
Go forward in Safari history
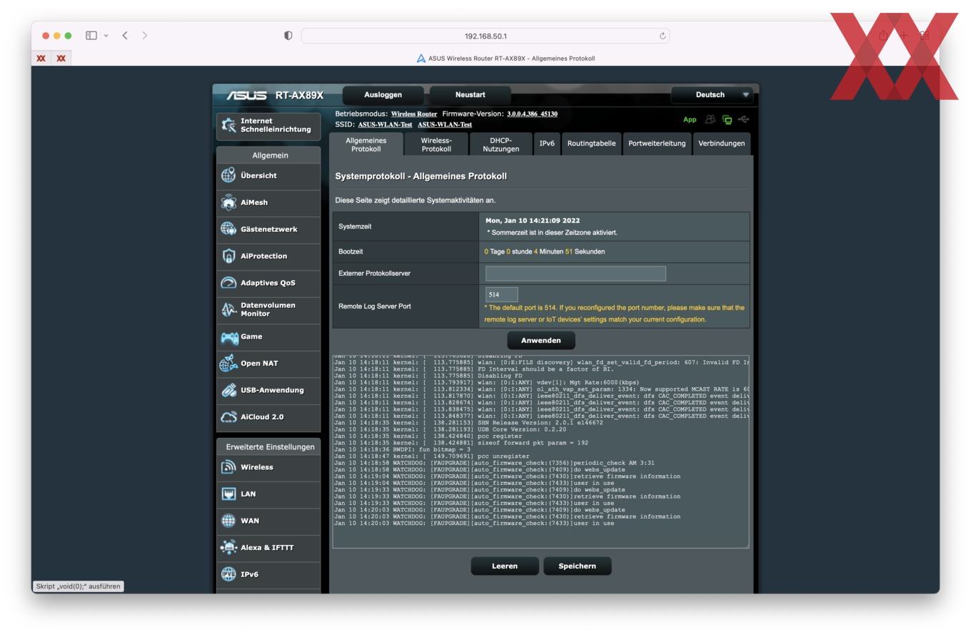[145, 35]
